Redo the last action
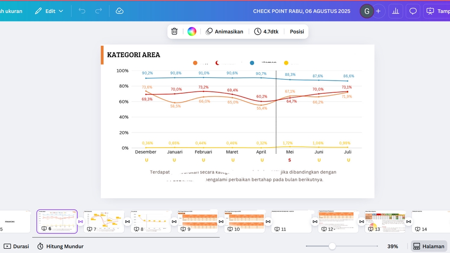The height and width of the screenshot is (253, 450). (x=98, y=11)
